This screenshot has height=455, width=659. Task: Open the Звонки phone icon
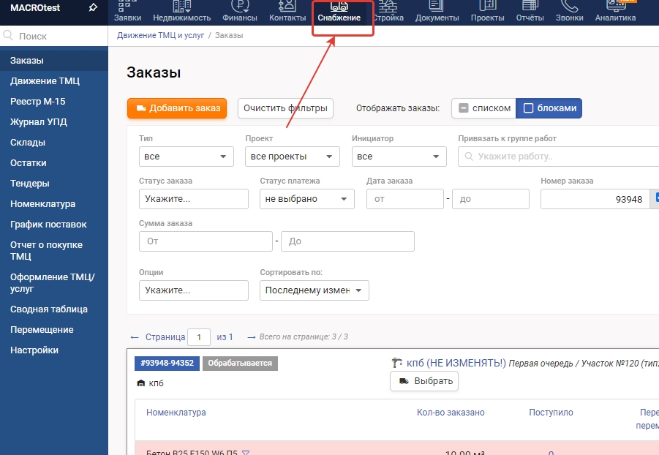click(569, 7)
